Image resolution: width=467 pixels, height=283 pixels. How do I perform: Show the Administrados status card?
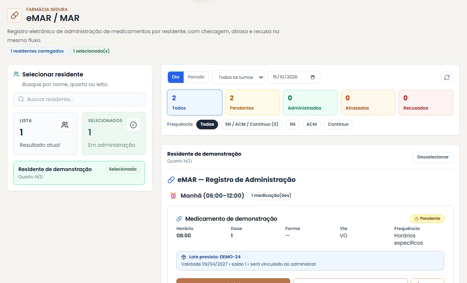point(311,102)
